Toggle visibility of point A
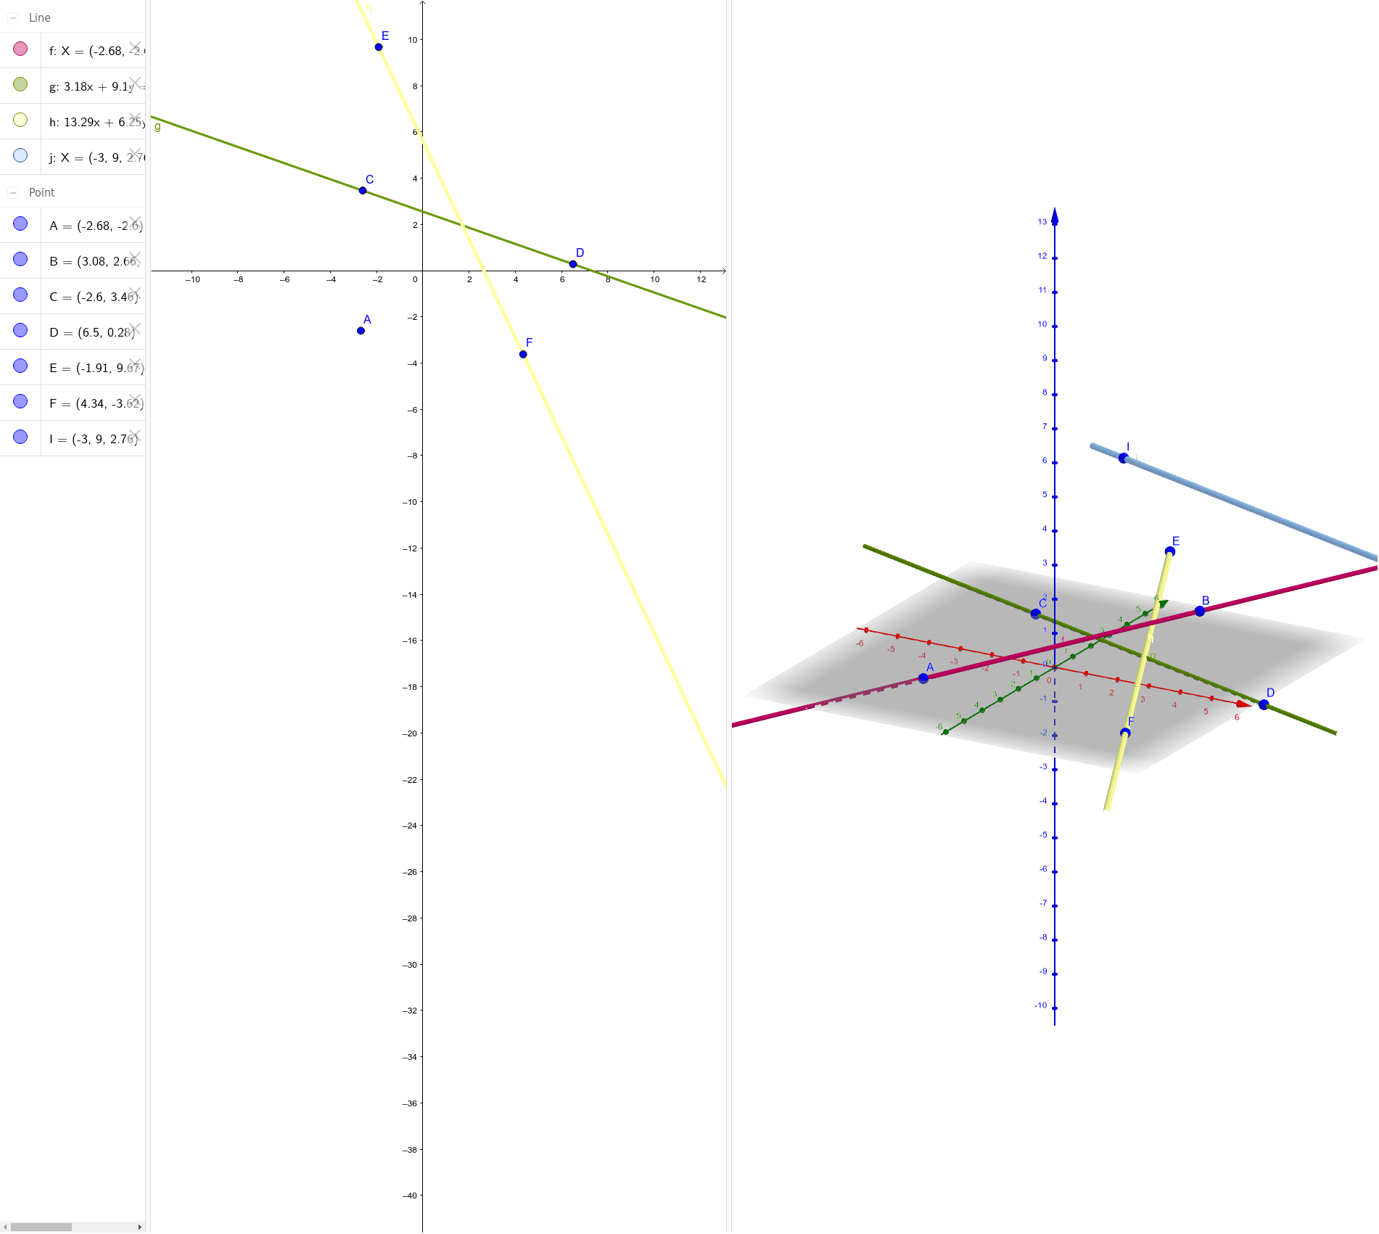 tap(20, 223)
